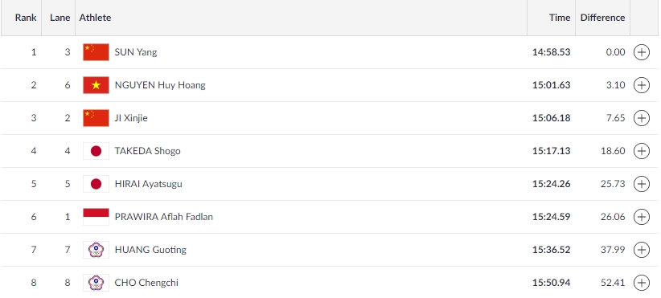
Task: Click plus icon for HIRAI Ayatsugu
Action: pyautogui.click(x=641, y=184)
